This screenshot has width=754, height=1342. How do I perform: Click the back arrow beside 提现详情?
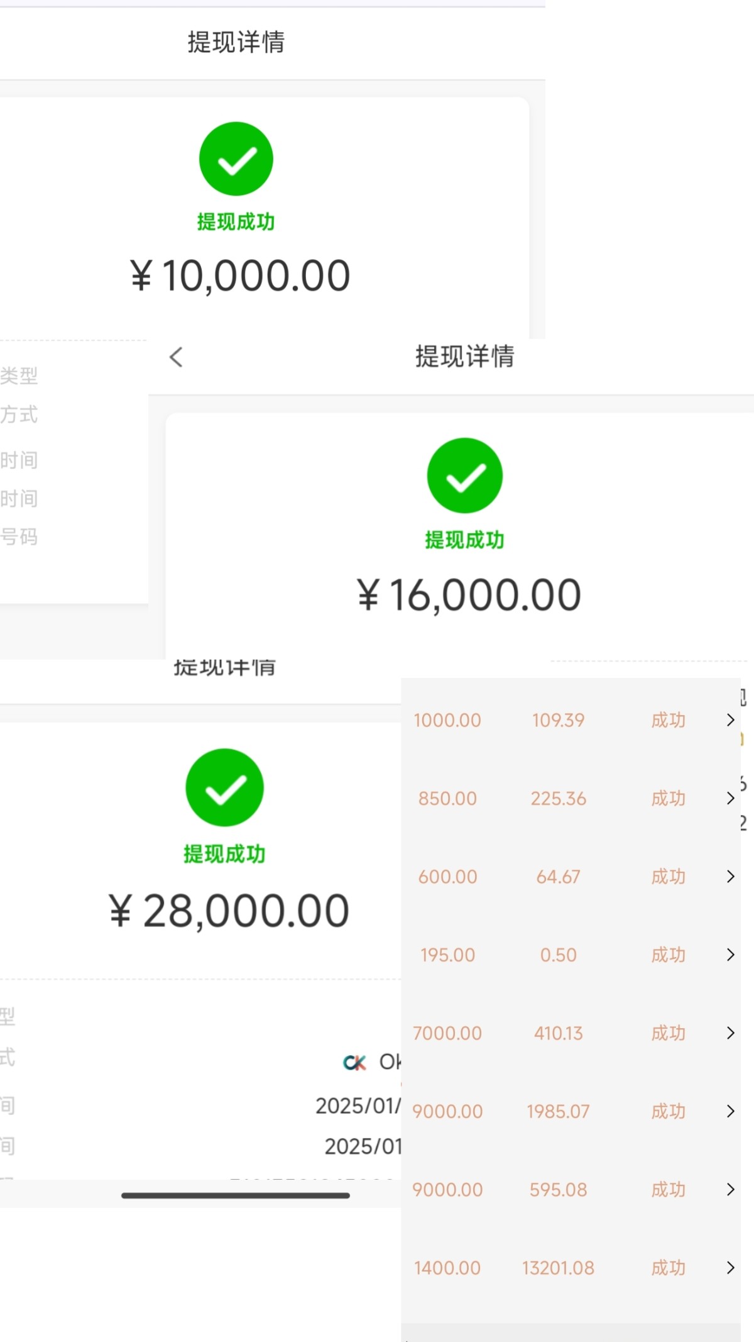177,357
